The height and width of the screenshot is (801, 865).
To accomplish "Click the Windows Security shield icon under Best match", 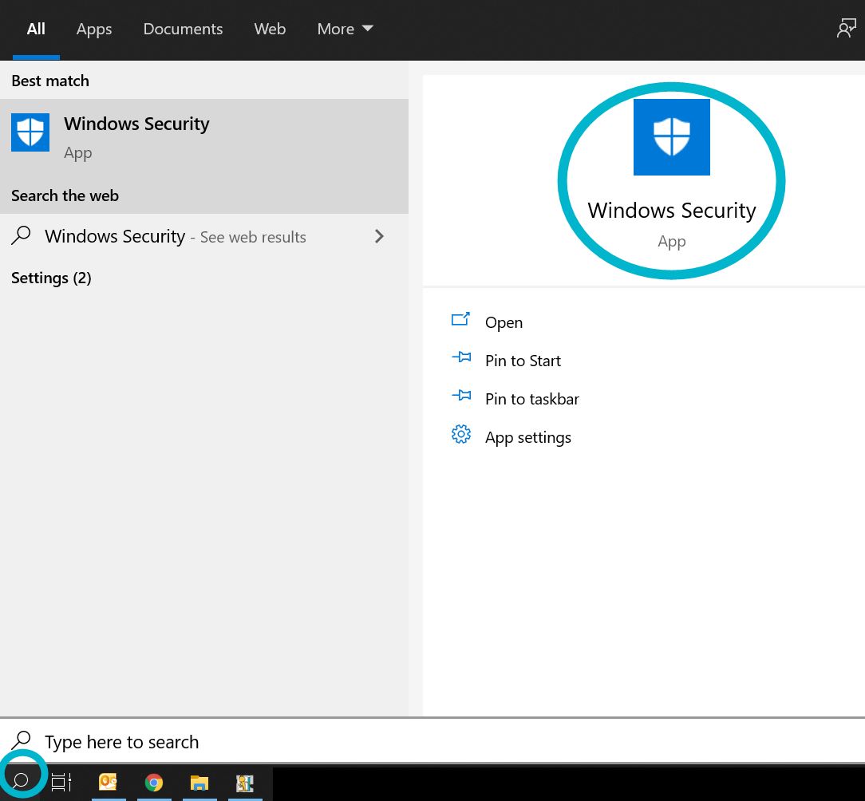I will click(x=30, y=132).
